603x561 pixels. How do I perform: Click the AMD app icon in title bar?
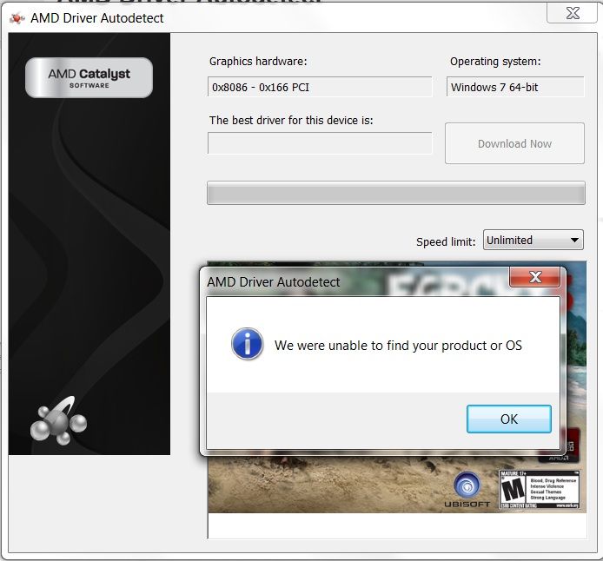click(x=17, y=18)
